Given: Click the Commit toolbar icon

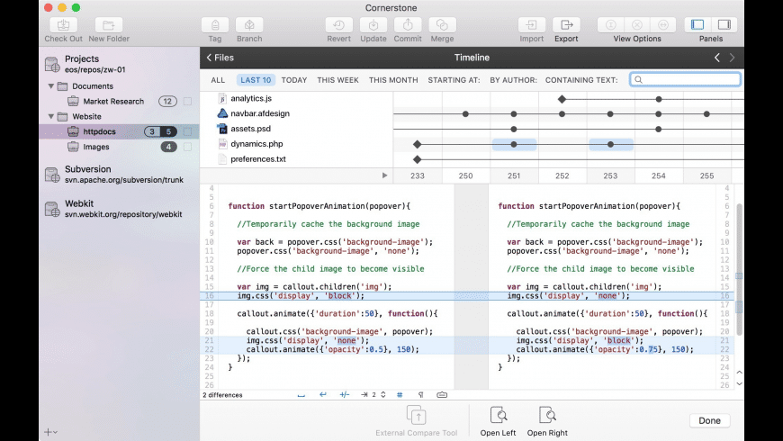Looking at the screenshot, I should coord(407,25).
